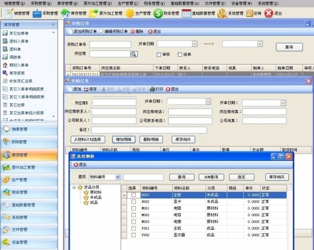Check the box for material P002 显示器
The width and height of the screenshot is (314, 250).
coord(133,235)
